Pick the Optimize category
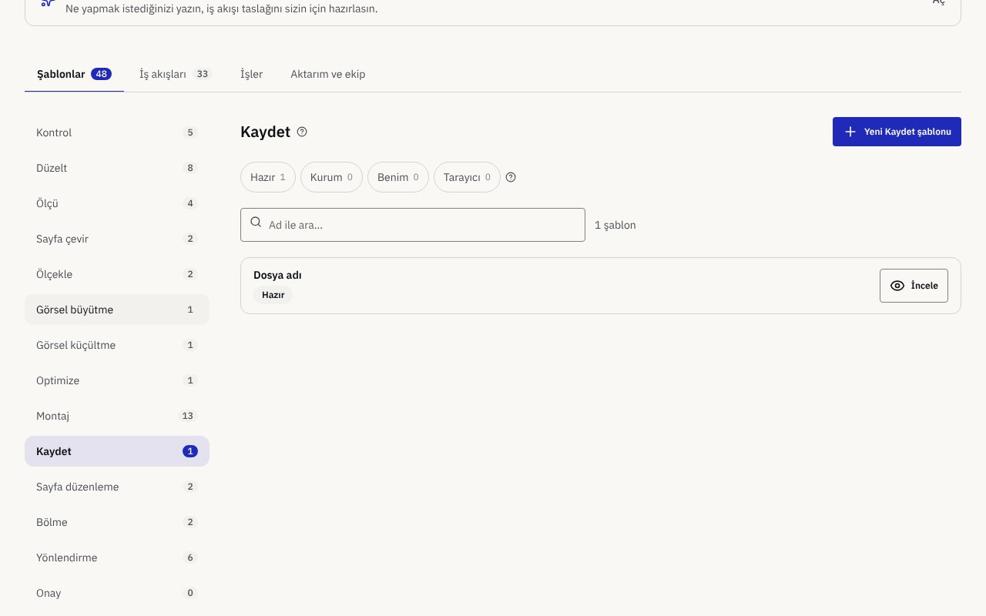The image size is (986, 616). coord(117,380)
